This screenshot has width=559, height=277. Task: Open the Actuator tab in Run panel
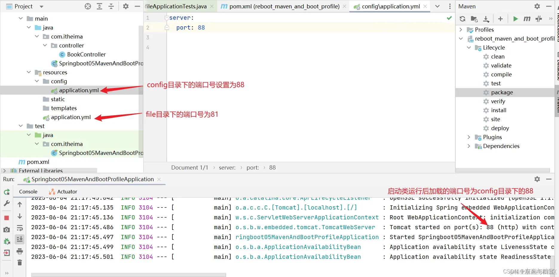(63, 192)
